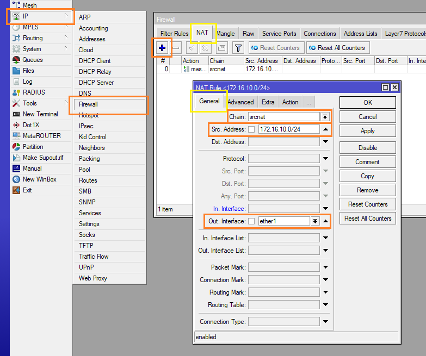Click the Partition icon in sidebar
This screenshot has width=426, height=356.
[16, 147]
